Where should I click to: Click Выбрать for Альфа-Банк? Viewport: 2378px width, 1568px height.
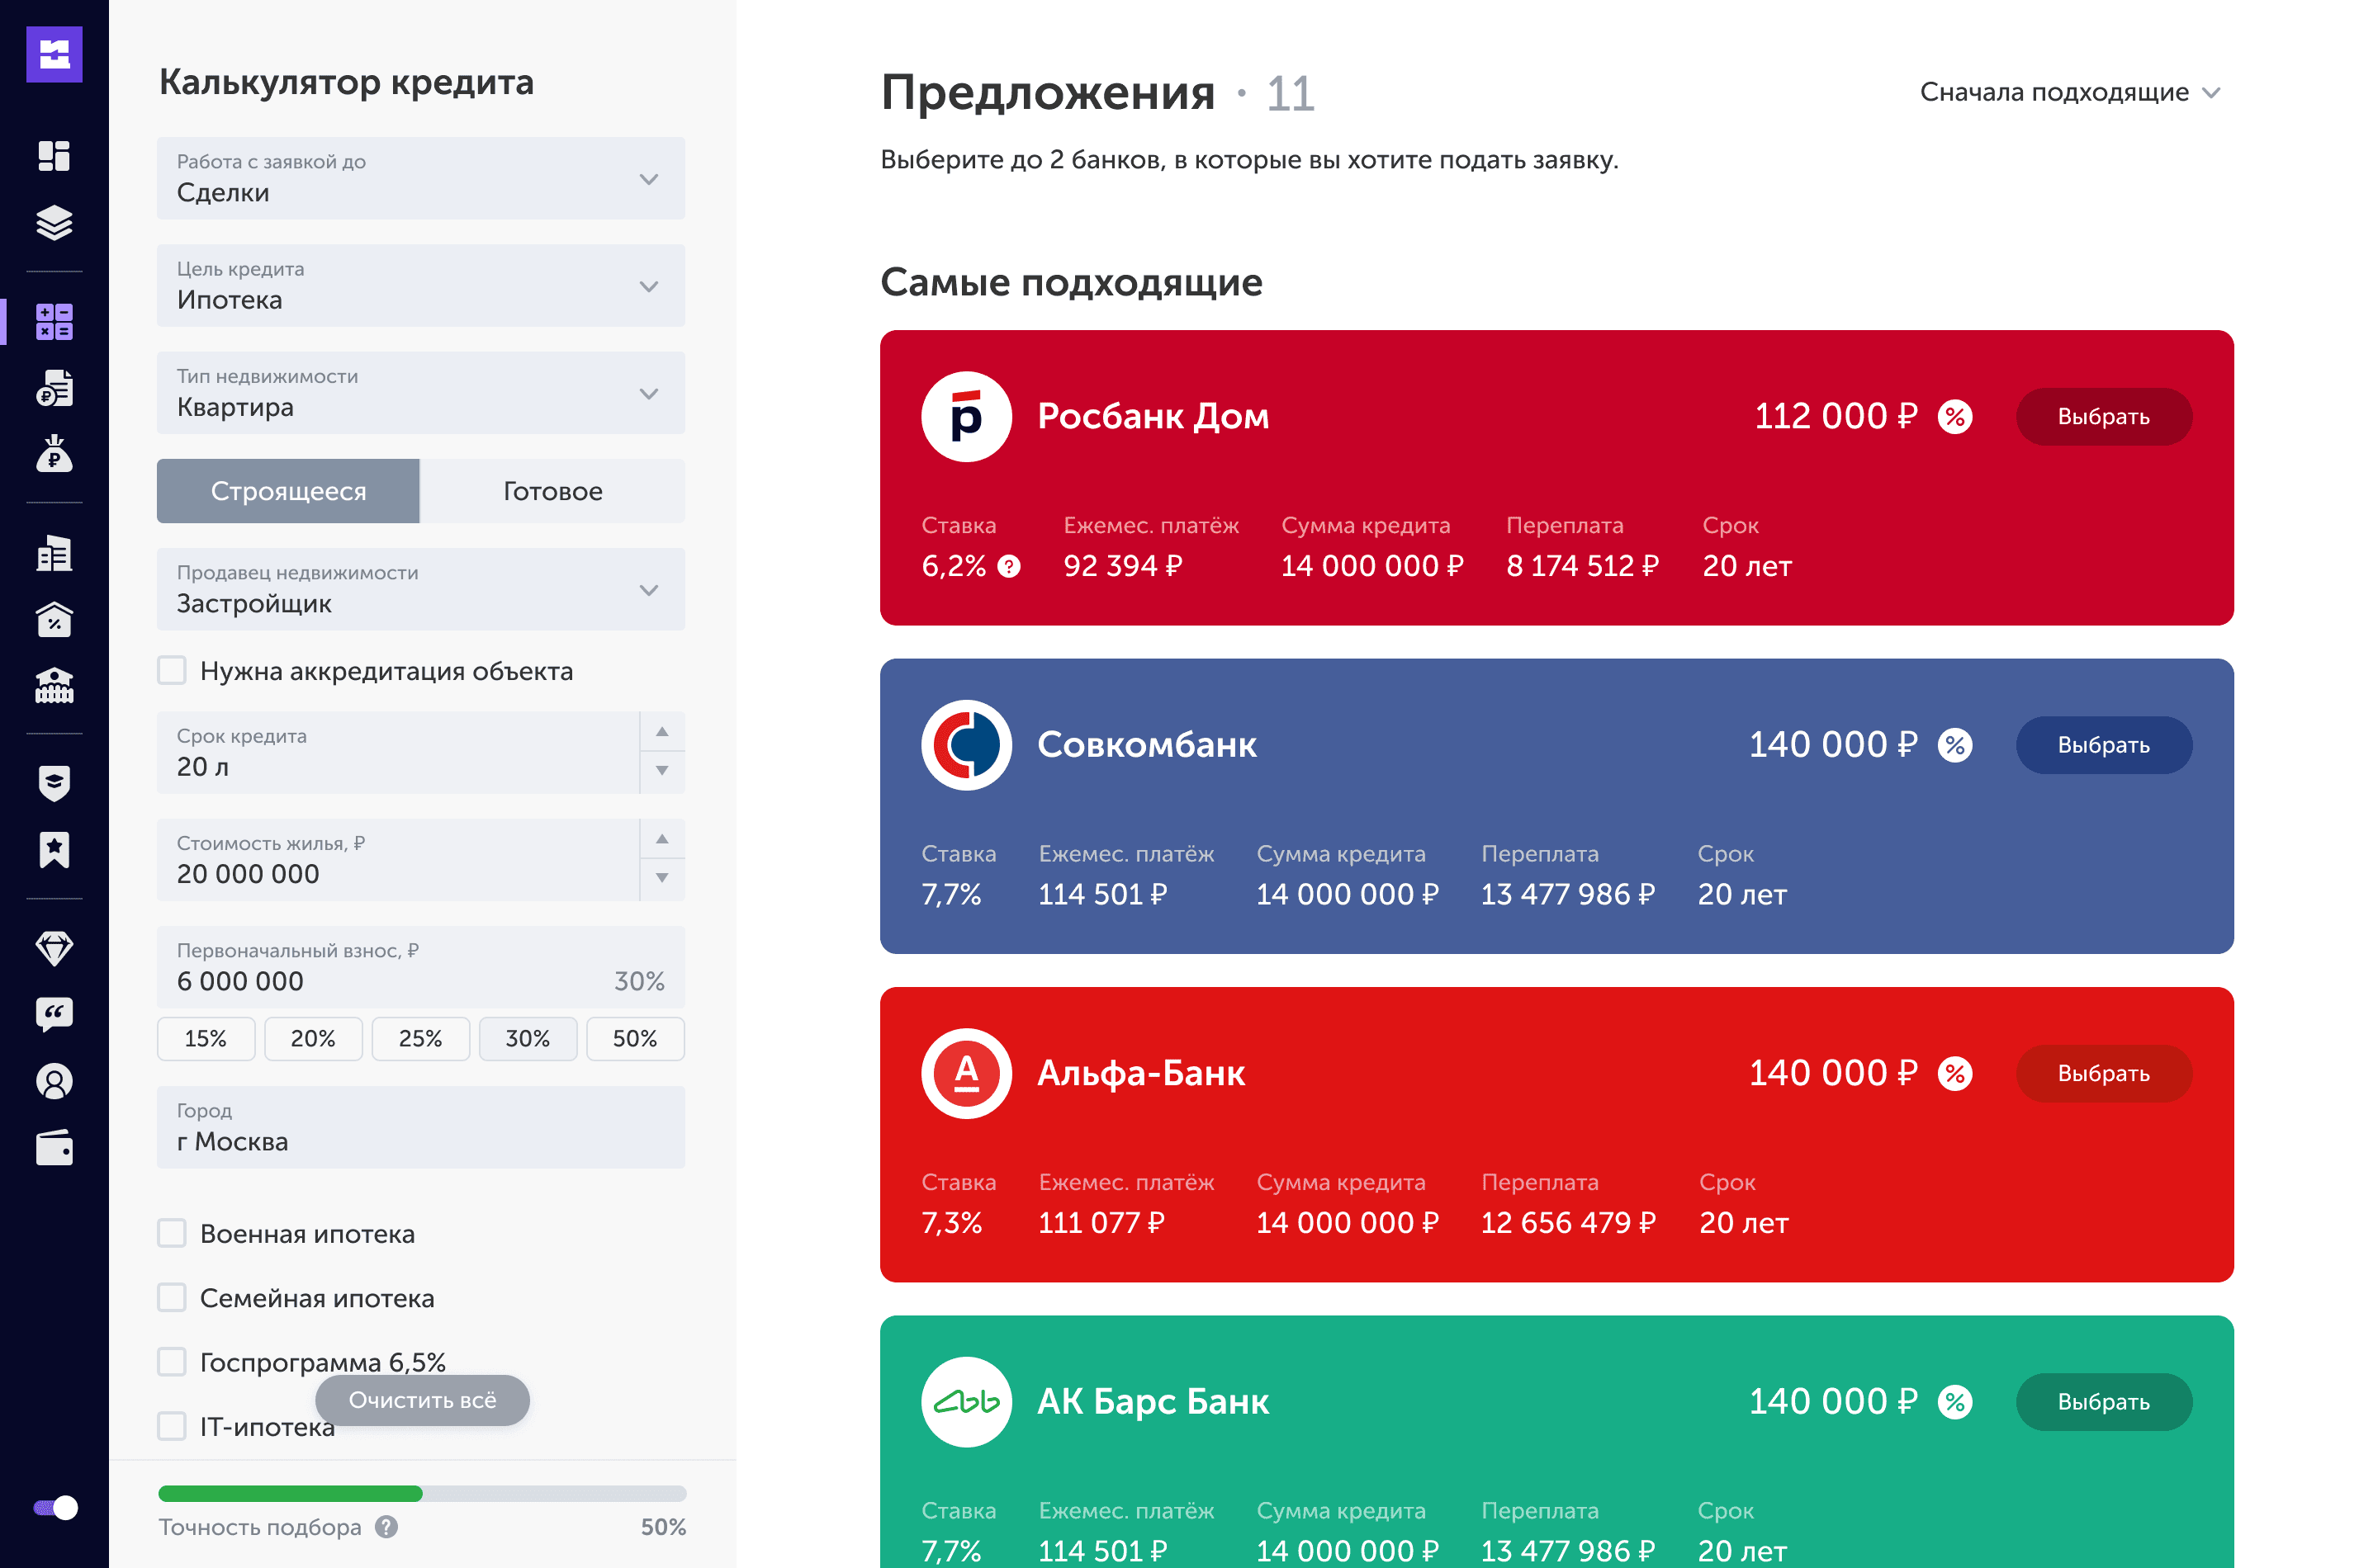(x=2103, y=1073)
